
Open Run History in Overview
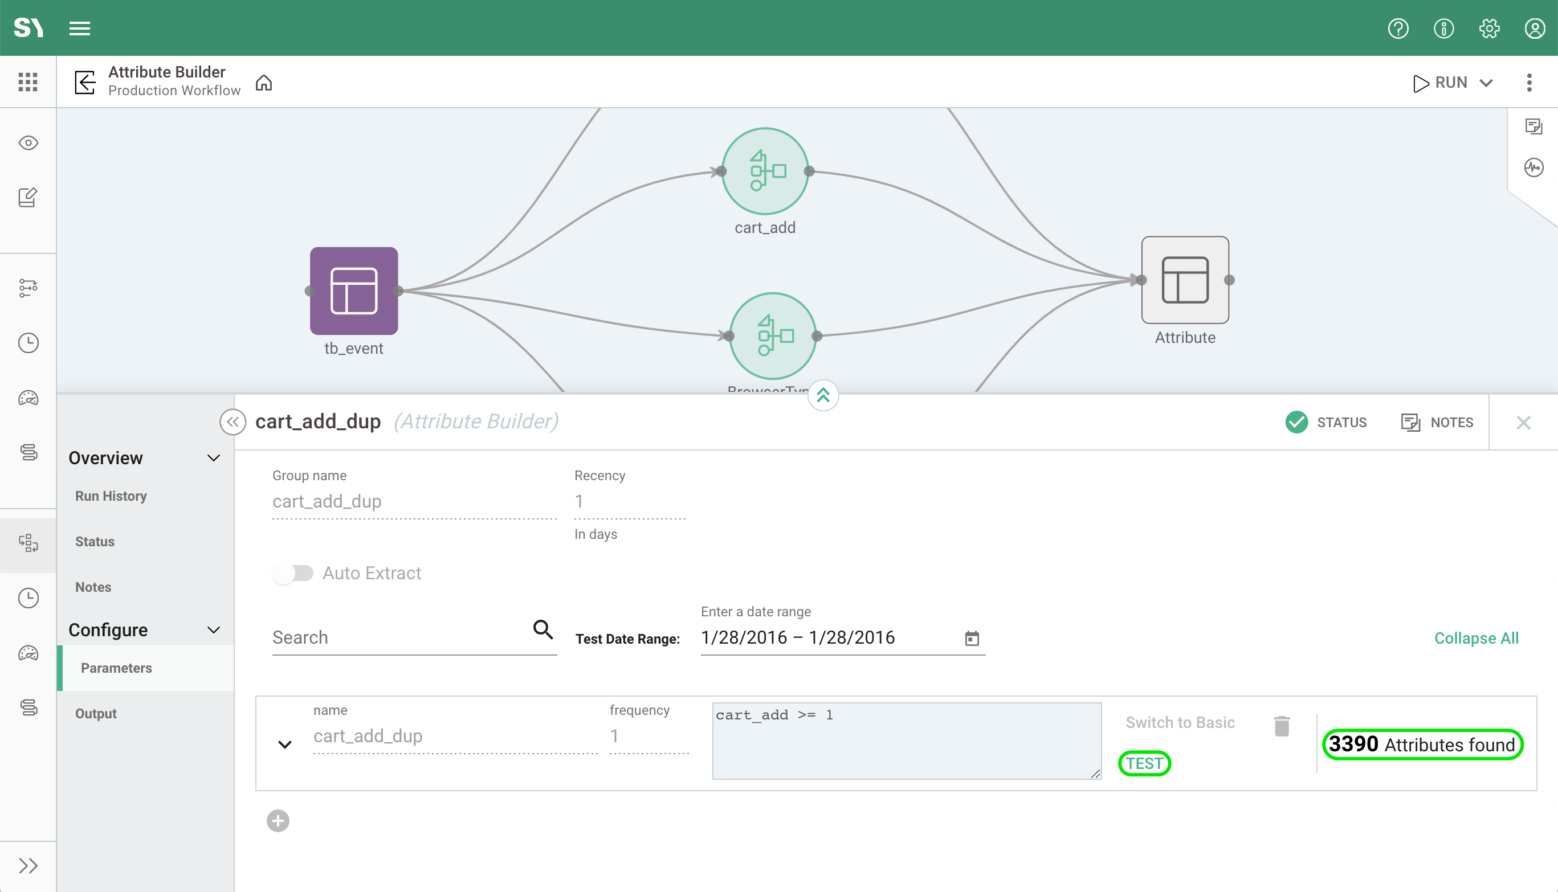111,496
